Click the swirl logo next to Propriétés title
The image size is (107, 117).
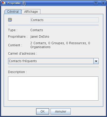coord(24,3)
